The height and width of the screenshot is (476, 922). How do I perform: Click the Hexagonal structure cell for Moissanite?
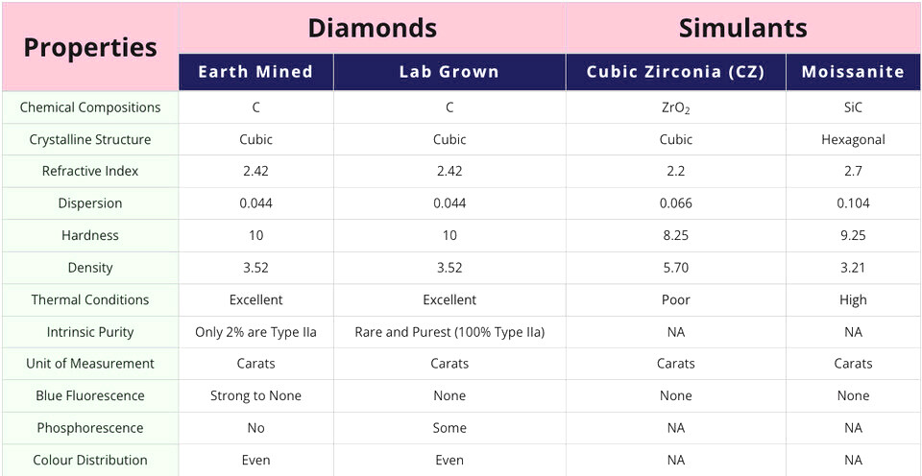(853, 140)
